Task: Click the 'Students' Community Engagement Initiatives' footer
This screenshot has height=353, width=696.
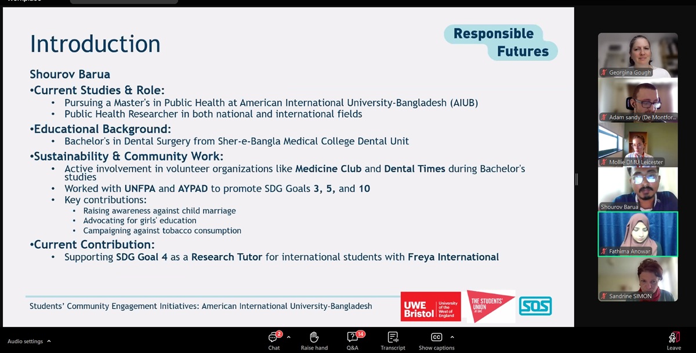Action: click(x=201, y=306)
